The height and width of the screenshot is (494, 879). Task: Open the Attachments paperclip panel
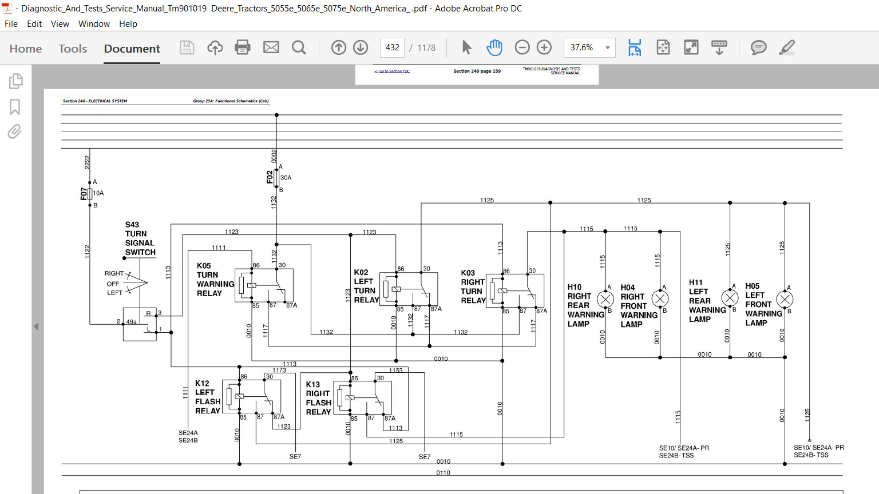tap(15, 132)
